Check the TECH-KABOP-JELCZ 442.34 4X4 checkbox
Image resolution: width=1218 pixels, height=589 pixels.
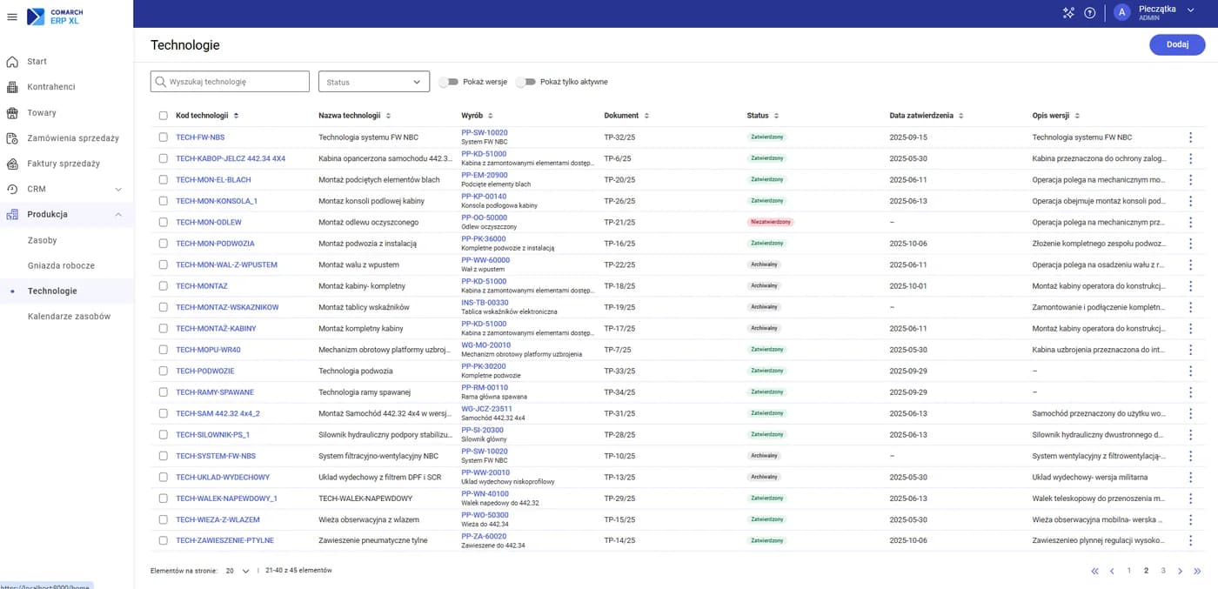163,158
